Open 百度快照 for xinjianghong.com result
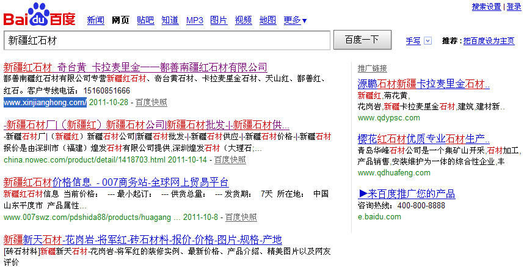 click(151, 102)
